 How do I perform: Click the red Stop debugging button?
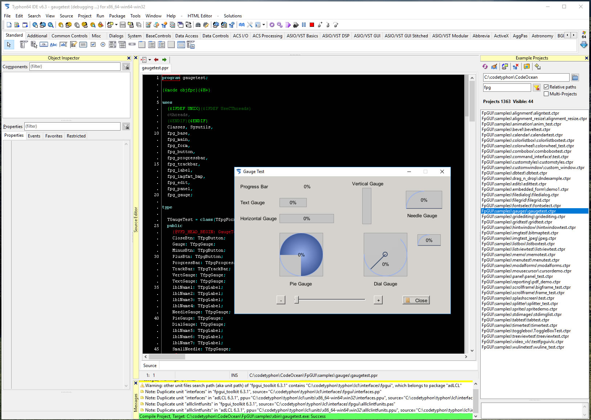coord(311,25)
